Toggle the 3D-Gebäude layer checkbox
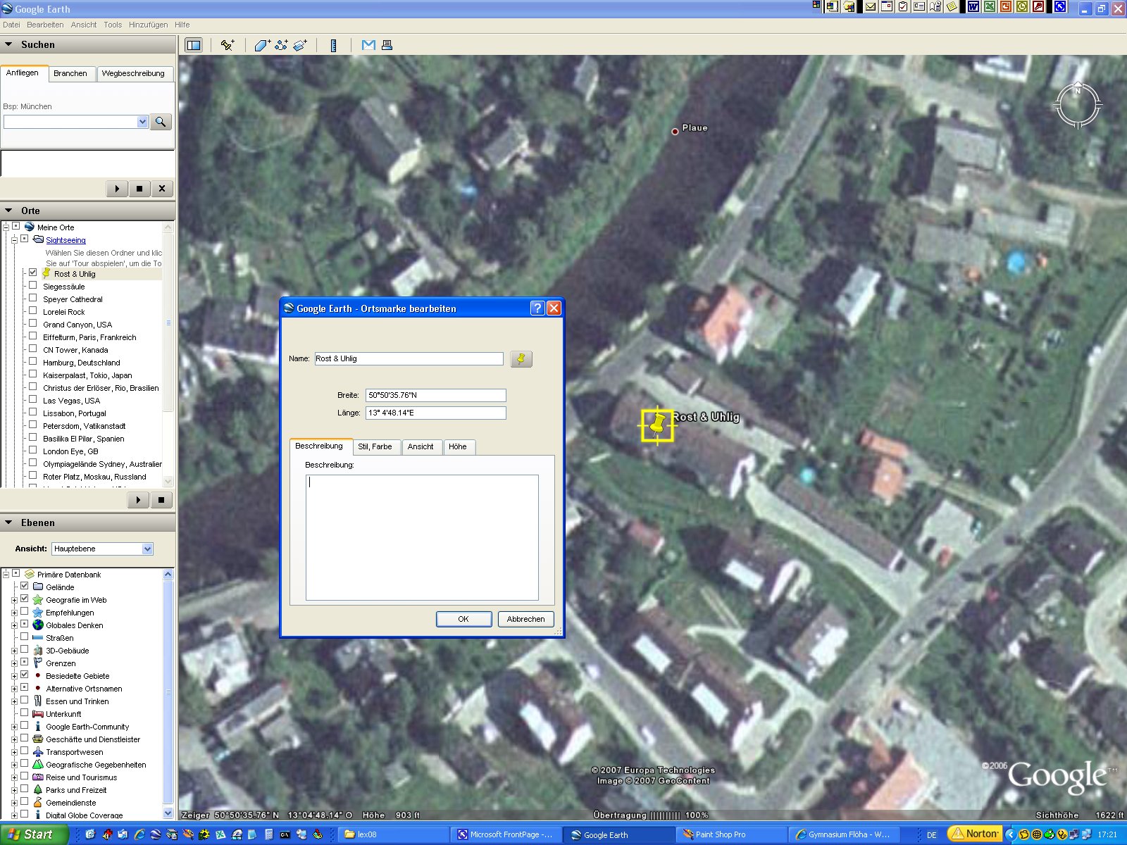The image size is (1127, 845). (x=25, y=649)
